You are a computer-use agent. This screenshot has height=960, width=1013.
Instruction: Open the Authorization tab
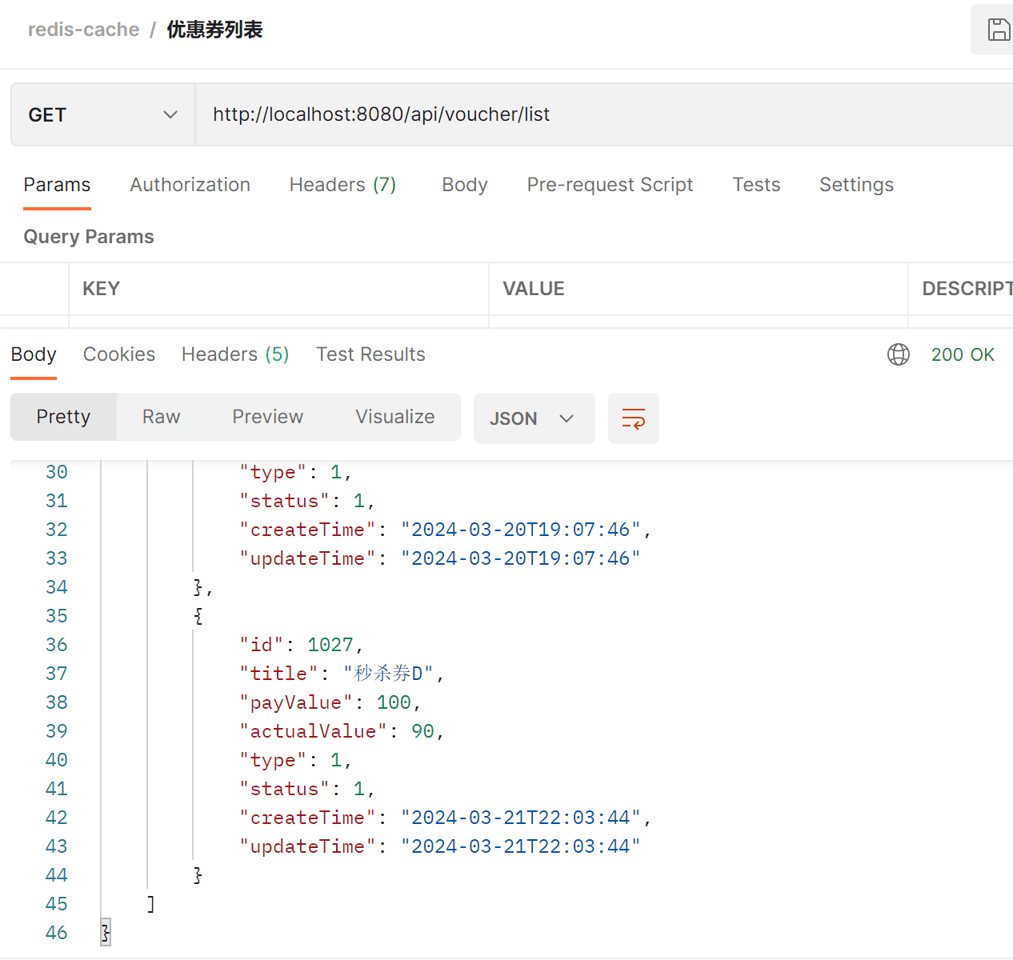190,185
